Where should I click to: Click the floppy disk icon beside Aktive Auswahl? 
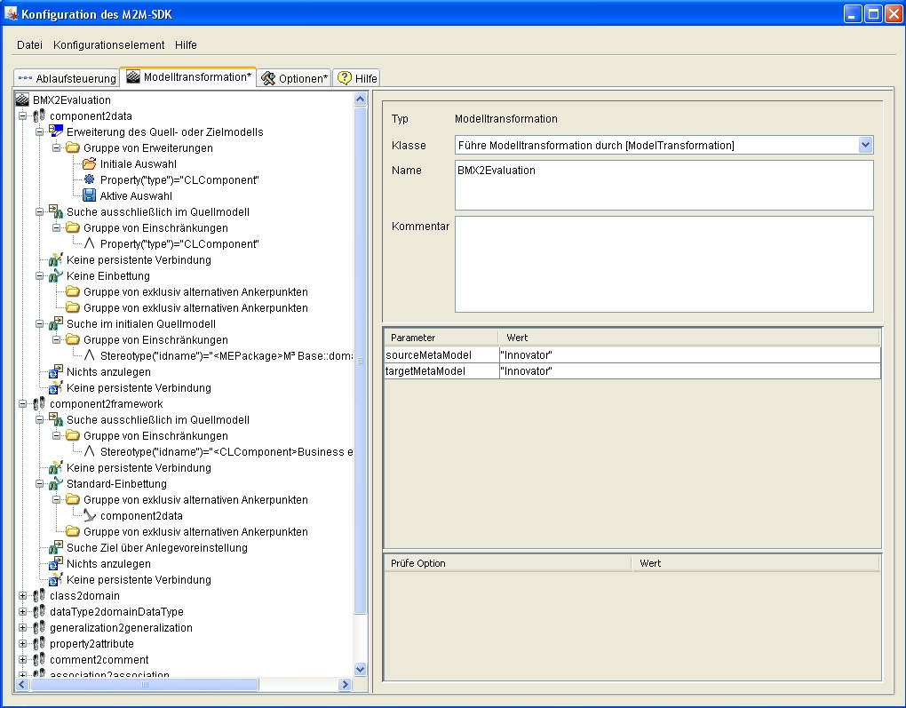(89, 196)
